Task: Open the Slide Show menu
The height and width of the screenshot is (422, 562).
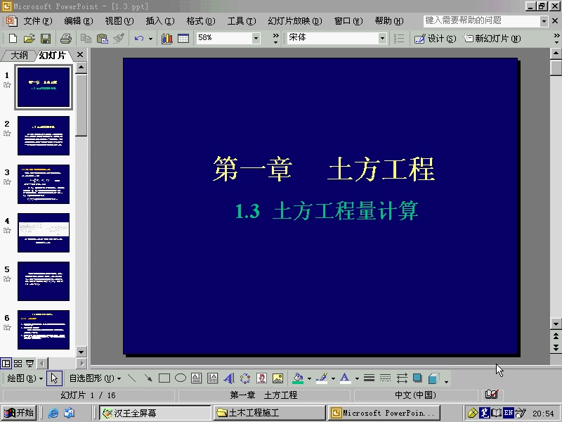Action: click(295, 21)
